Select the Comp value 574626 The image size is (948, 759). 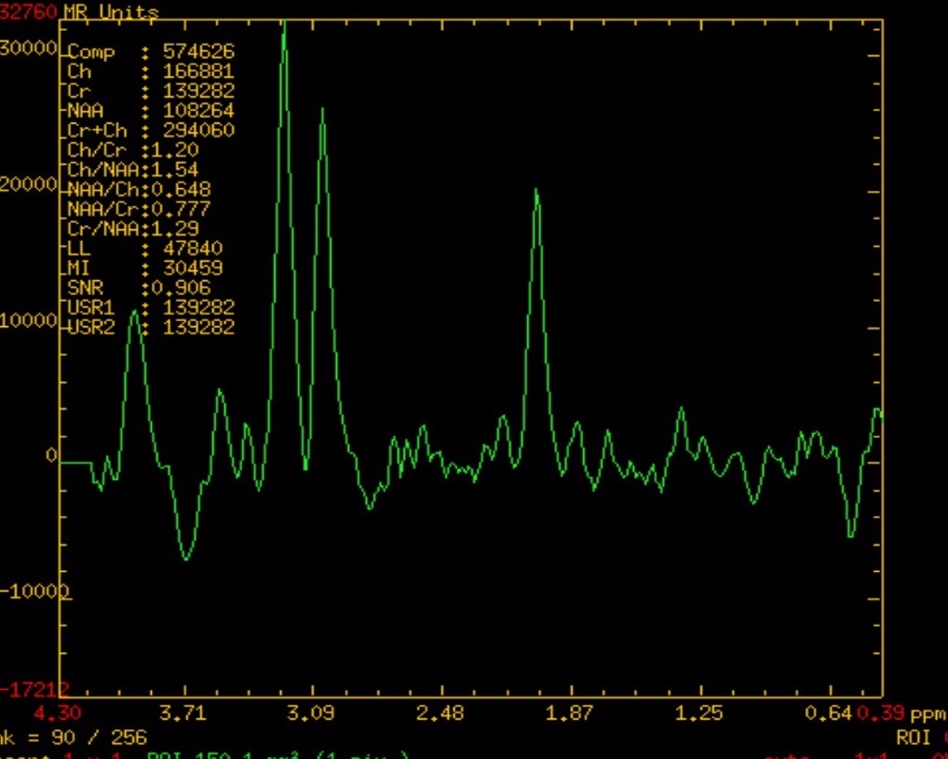[198, 52]
